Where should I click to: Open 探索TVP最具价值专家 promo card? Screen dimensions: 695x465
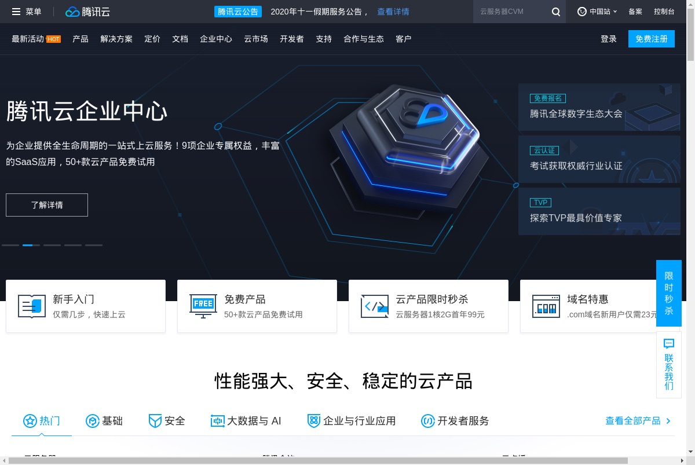click(x=599, y=211)
